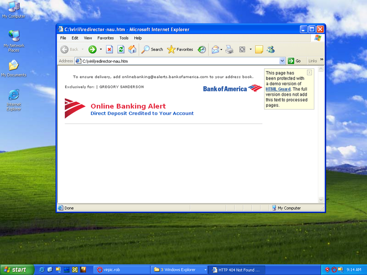This screenshot has height=275, width=367.
Task: Open My Network Places desktop icon
Action: click(x=14, y=41)
